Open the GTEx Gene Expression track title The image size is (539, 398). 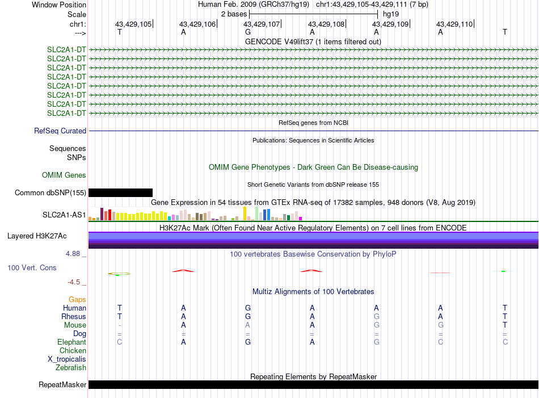313,202
